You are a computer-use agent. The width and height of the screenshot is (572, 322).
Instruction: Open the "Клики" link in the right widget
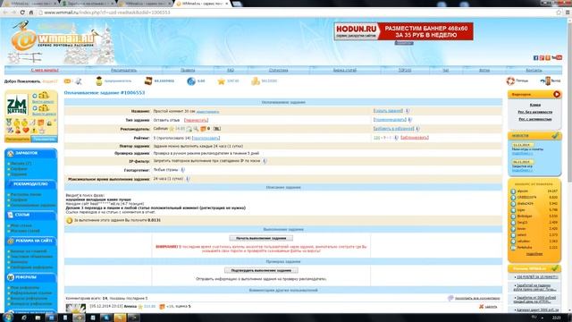point(534,106)
